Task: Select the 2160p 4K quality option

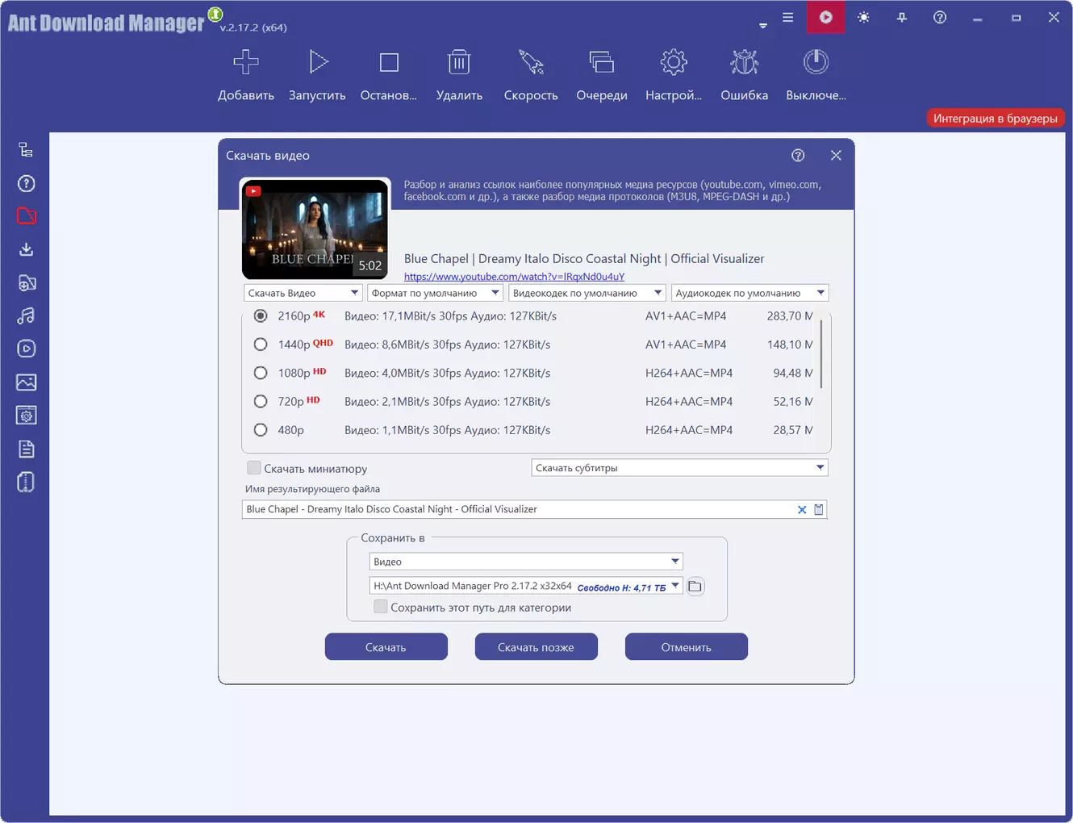Action: (261, 316)
